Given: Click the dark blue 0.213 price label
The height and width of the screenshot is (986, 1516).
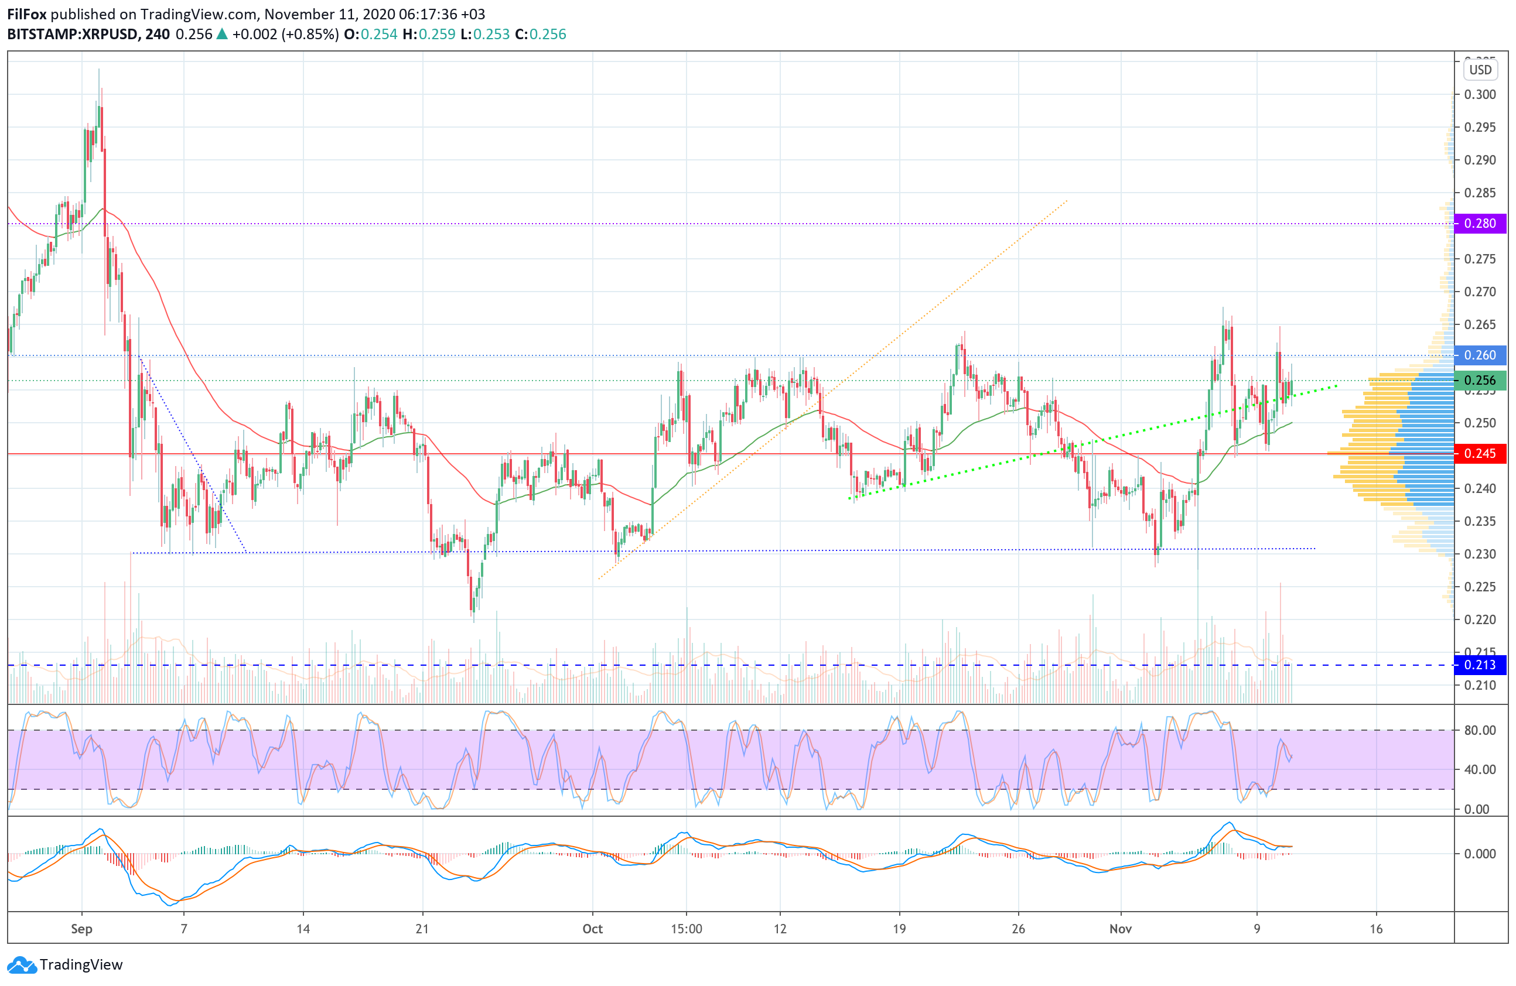Looking at the screenshot, I should (1480, 665).
